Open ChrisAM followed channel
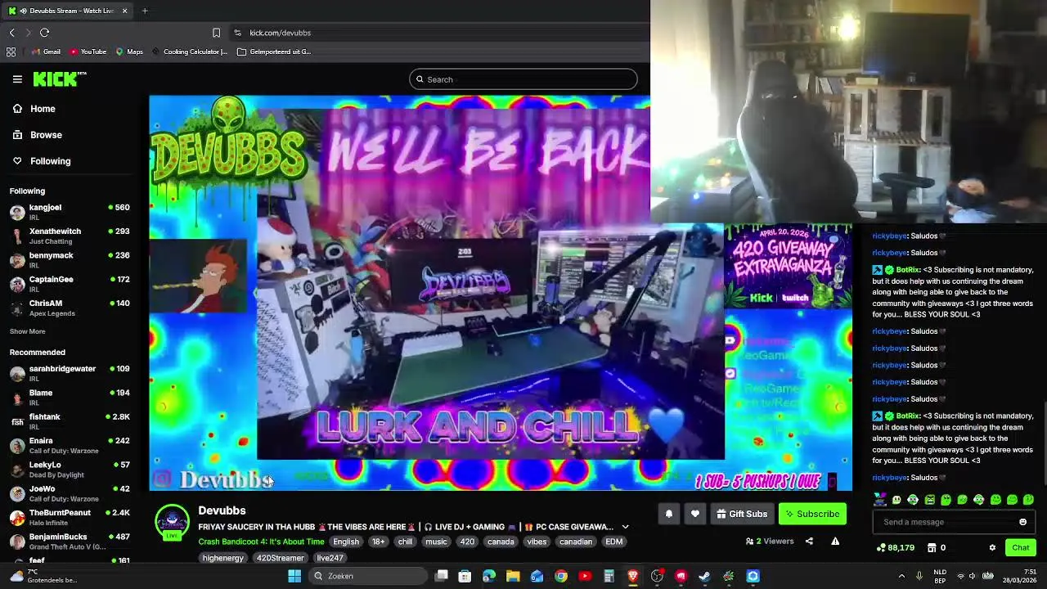This screenshot has width=1047, height=589. (70, 308)
